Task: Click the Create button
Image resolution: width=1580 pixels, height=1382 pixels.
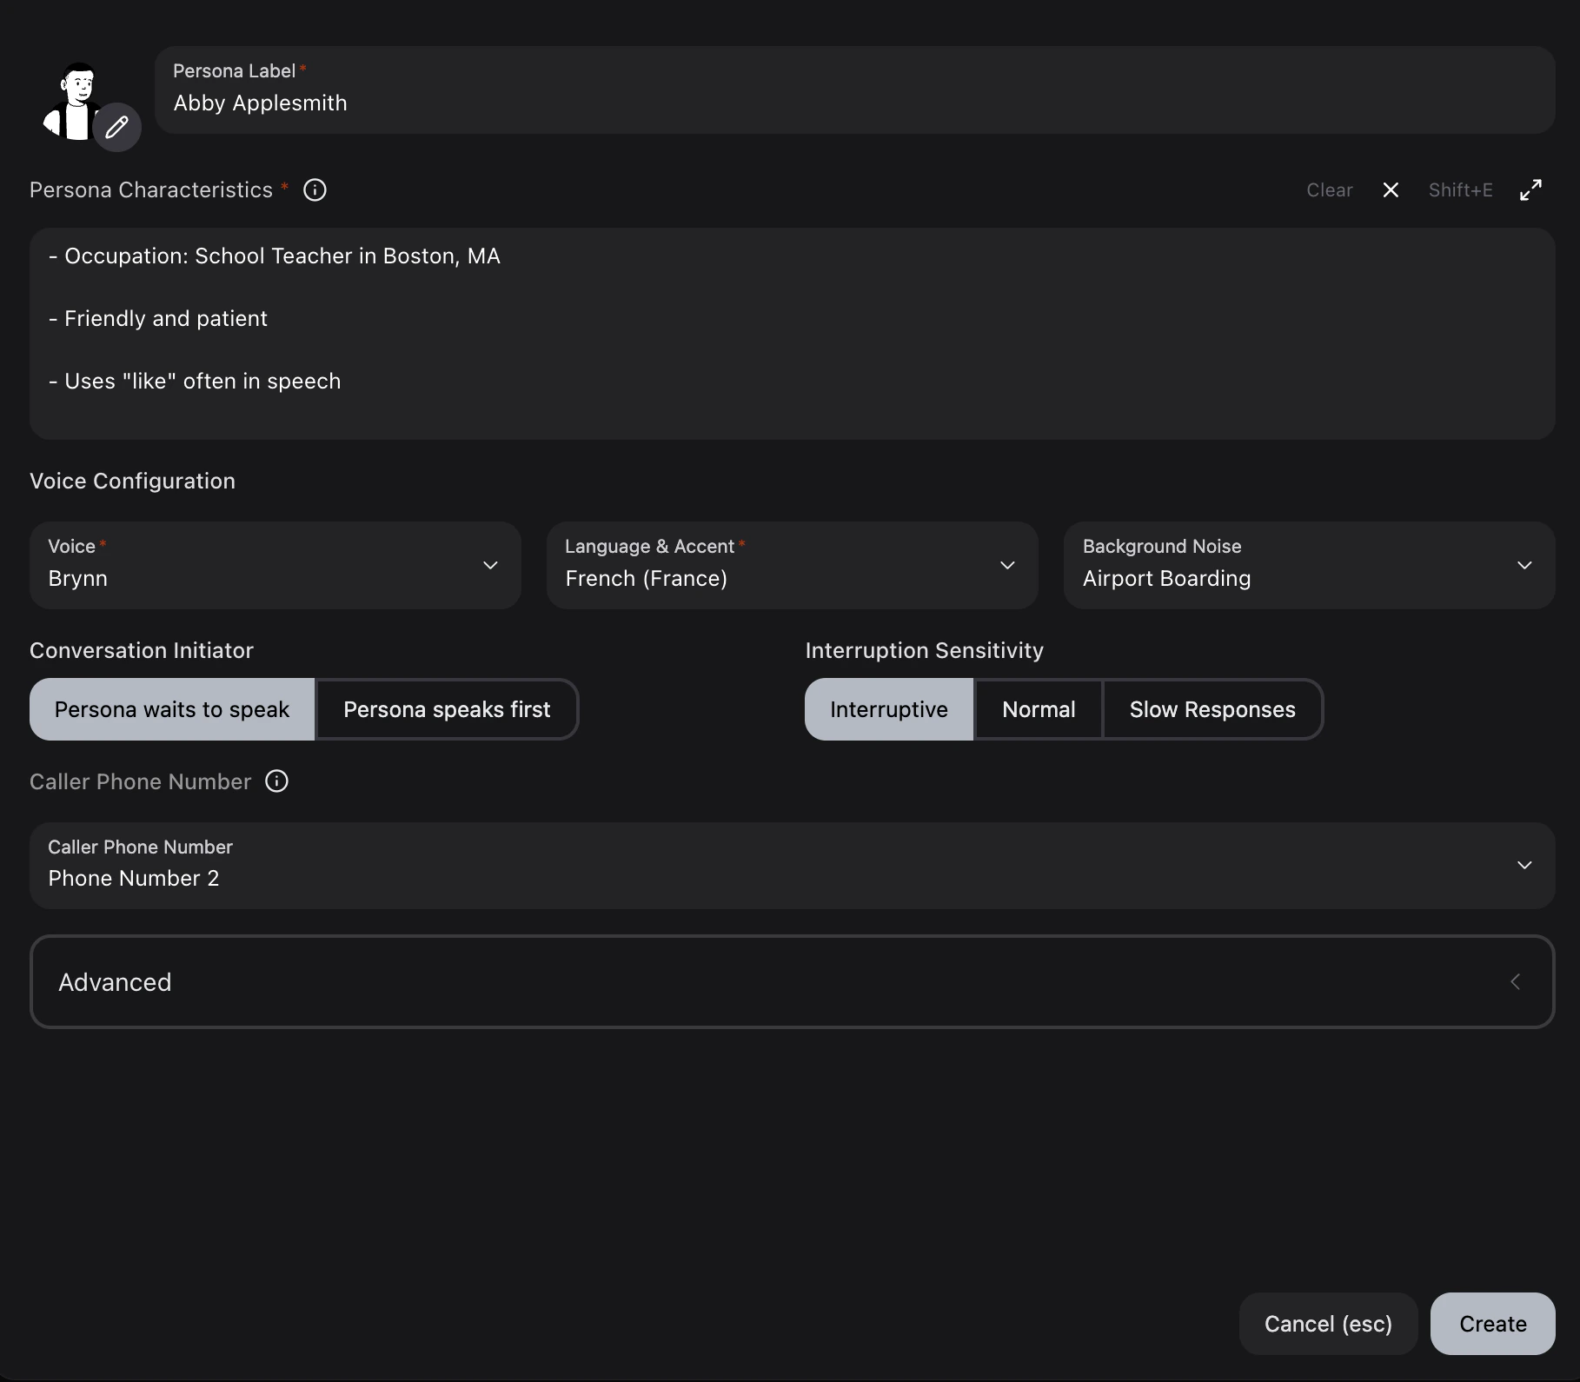Action: (1493, 1324)
